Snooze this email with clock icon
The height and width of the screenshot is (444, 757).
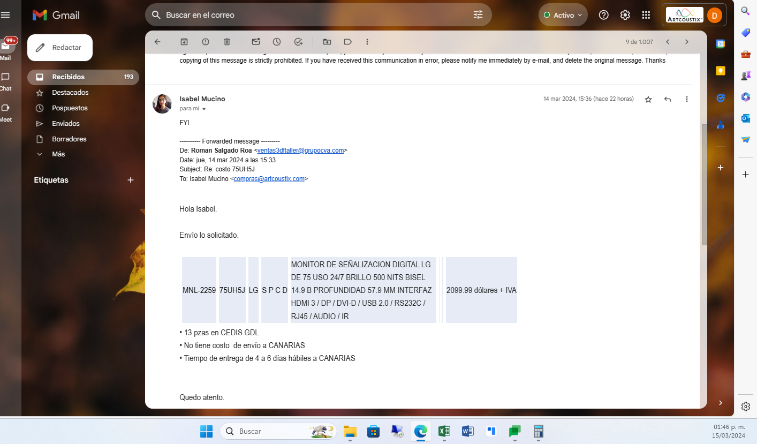(277, 42)
